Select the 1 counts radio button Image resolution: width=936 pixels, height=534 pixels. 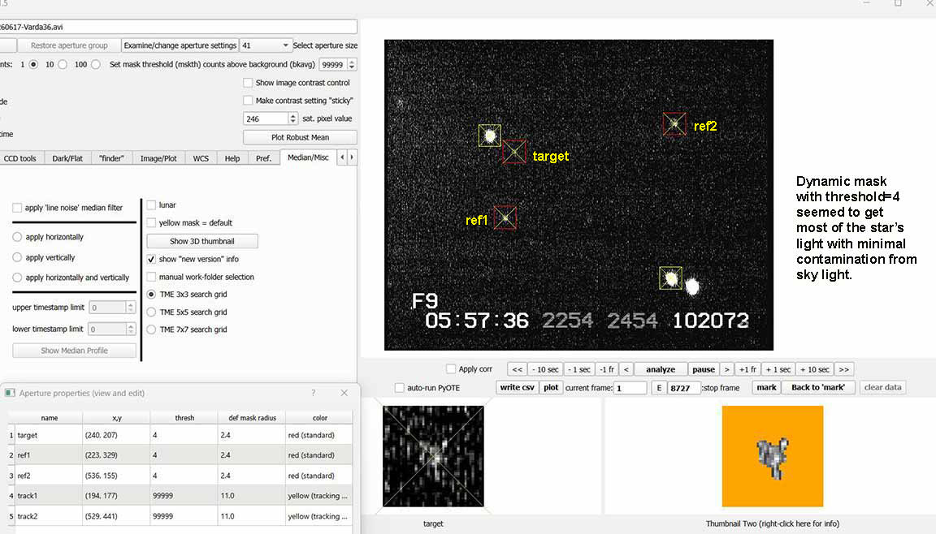[33, 64]
